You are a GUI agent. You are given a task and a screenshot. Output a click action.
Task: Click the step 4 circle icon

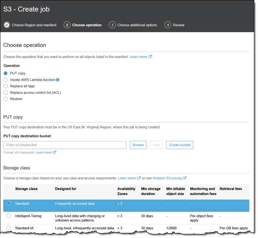[168, 25]
